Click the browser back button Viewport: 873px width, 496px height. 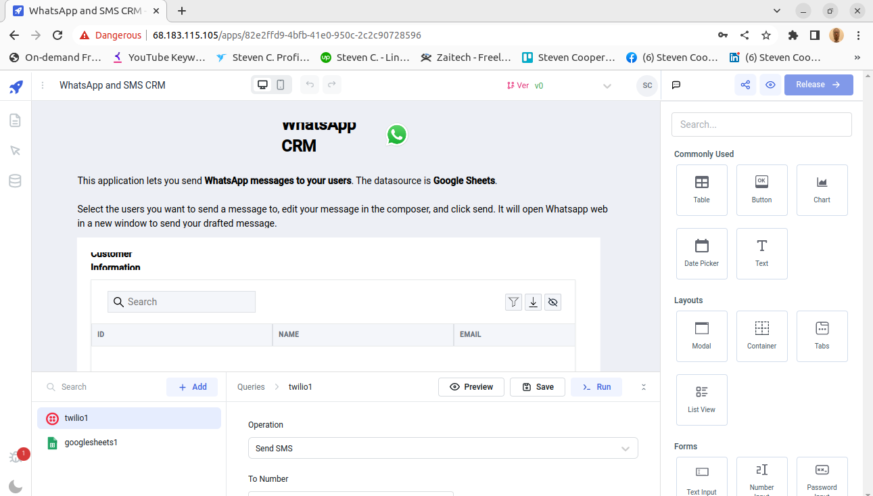click(x=14, y=35)
